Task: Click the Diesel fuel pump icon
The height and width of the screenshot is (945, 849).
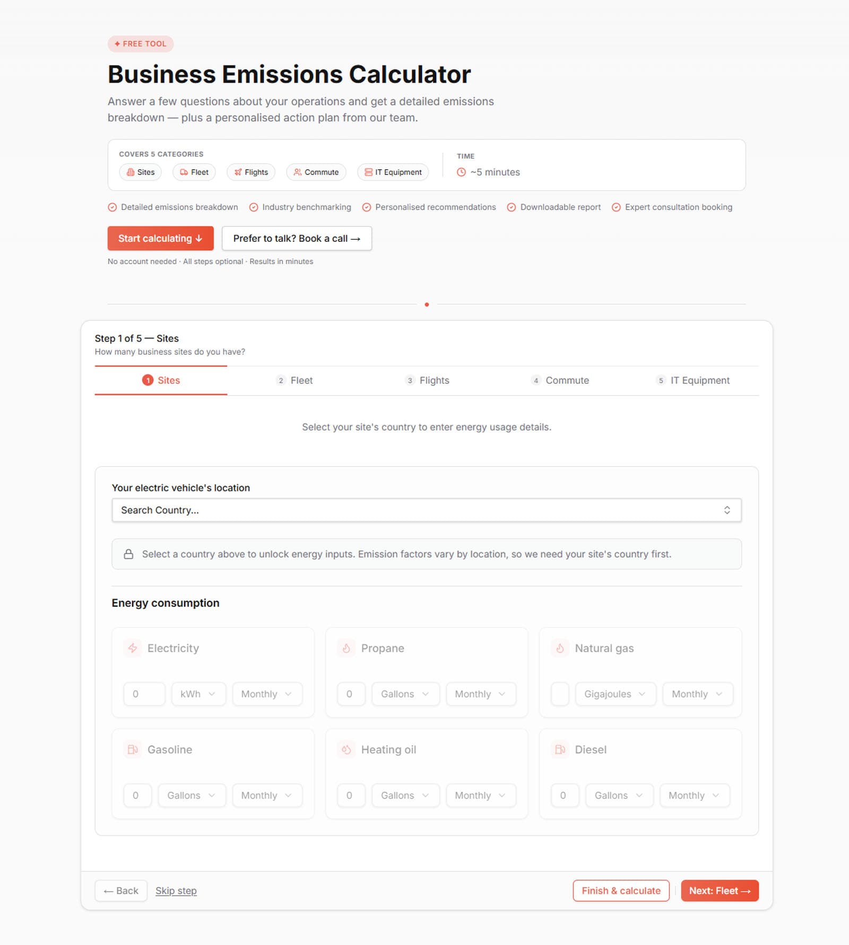Action: click(x=560, y=749)
